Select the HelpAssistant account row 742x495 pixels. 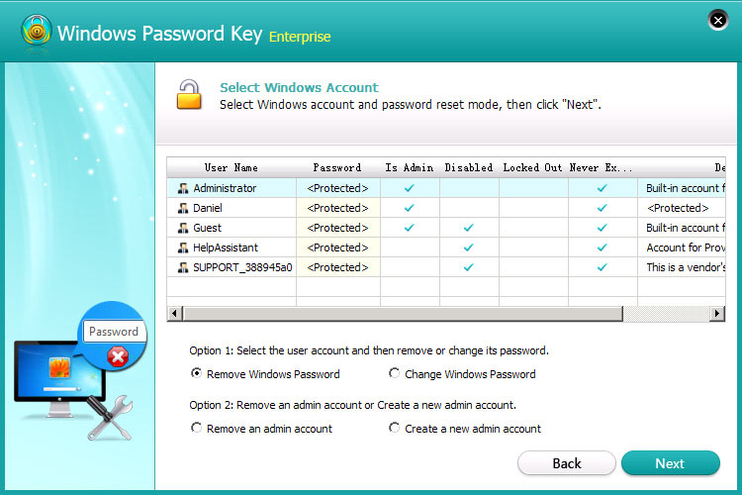click(x=446, y=247)
